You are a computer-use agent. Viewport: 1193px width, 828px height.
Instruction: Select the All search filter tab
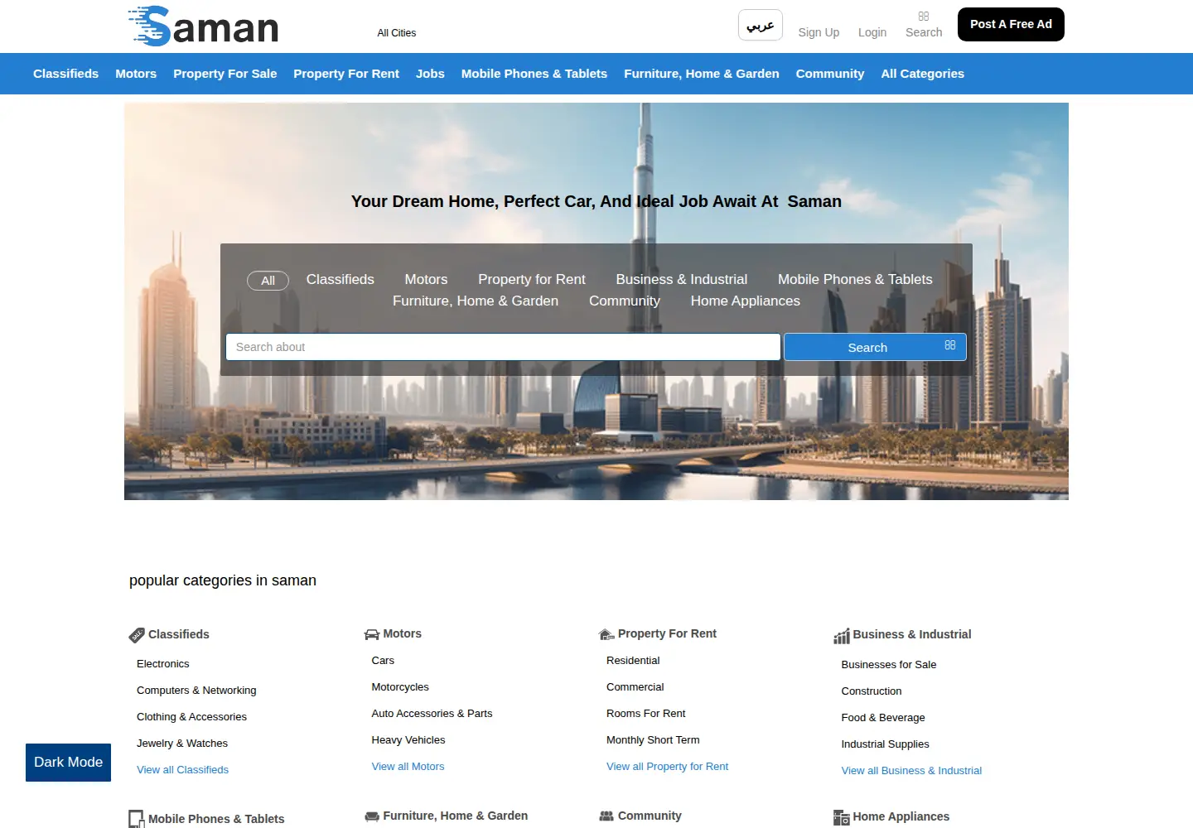pos(268,281)
